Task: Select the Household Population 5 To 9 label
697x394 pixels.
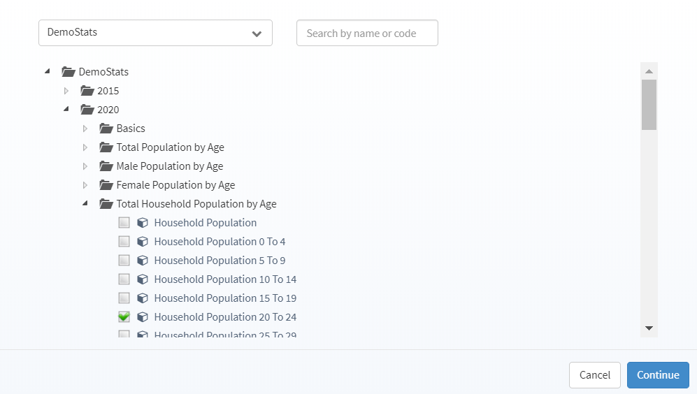Action: [x=220, y=261]
